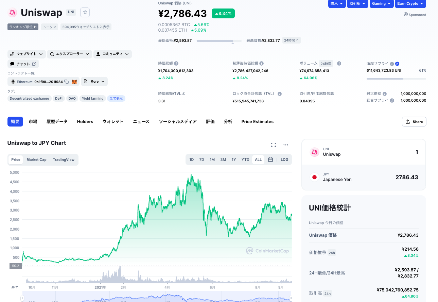
Task: Open the 履歴データ tab
Action: point(57,122)
